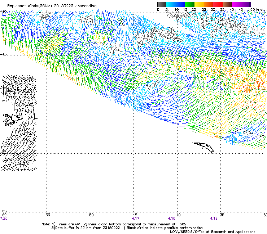Click the '30' label under the color bar
Viewport: 267px width, 234px height.
(213, 10)
